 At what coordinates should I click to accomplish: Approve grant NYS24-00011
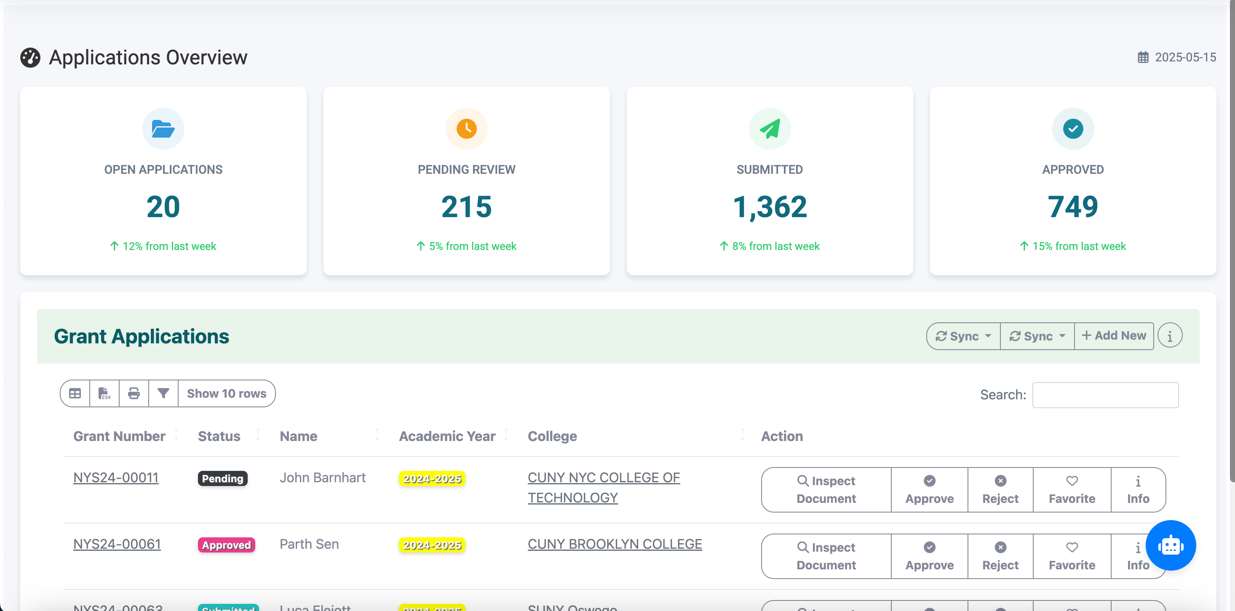(x=929, y=490)
